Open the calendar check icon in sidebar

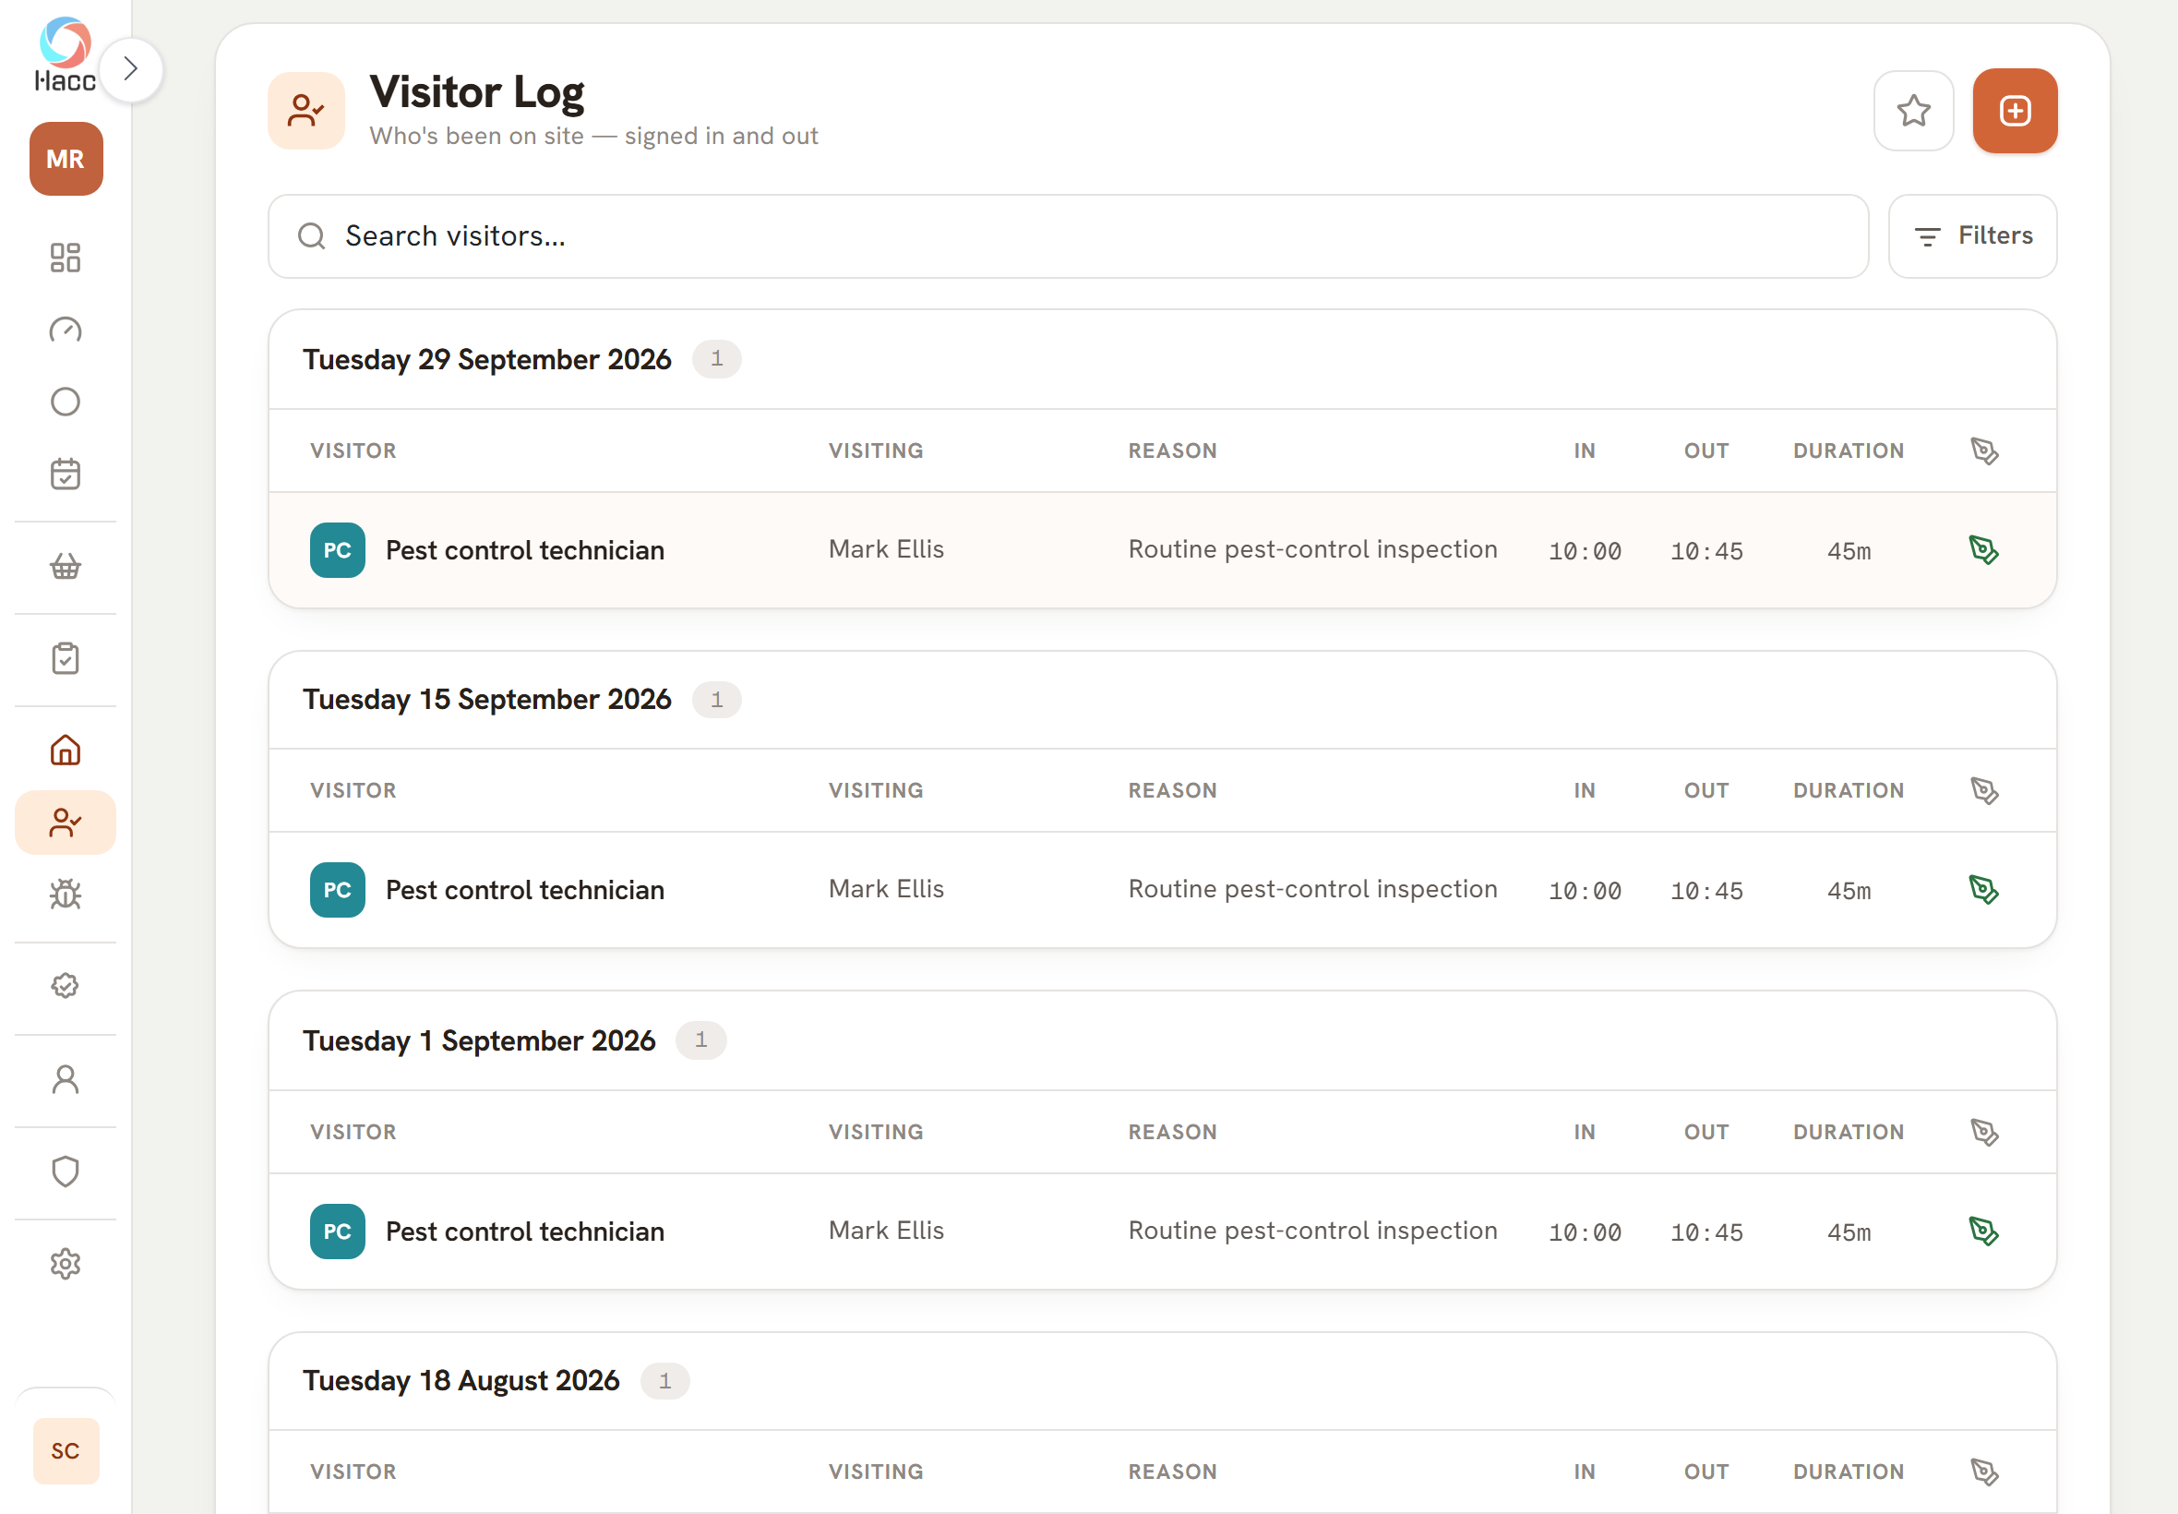tap(66, 475)
